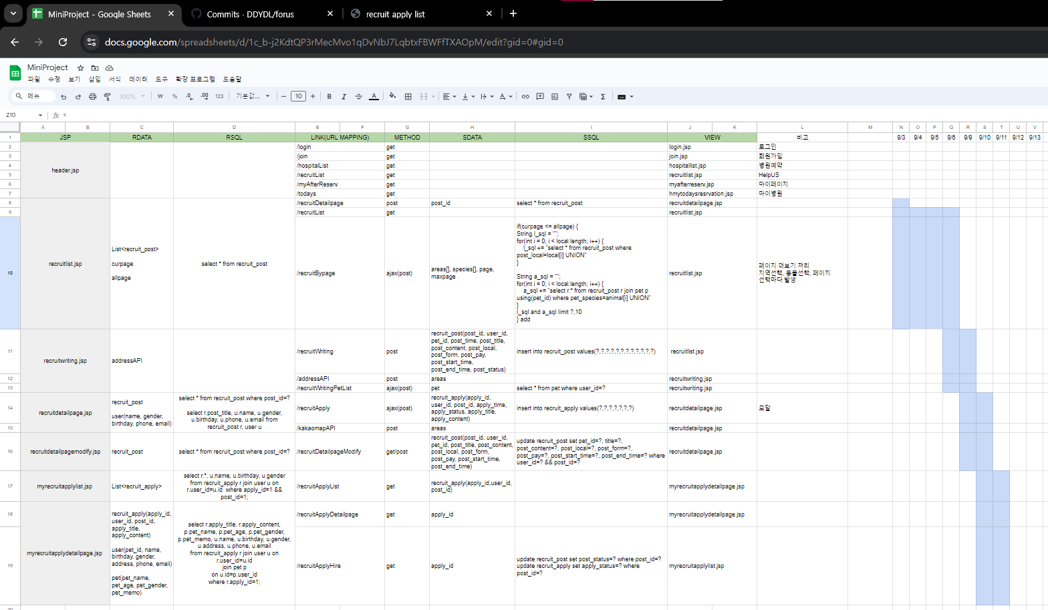Viewport: 1048px width, 610px height.
Task: Click the font size field
Action: tap(299, 97)
